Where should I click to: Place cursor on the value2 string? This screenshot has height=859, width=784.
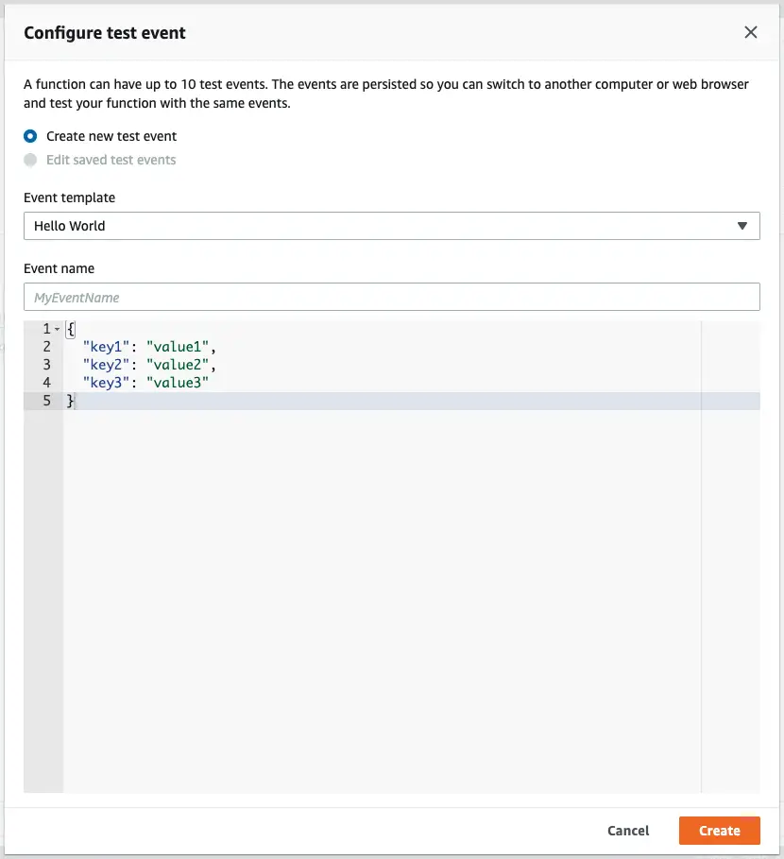pyautogui.click(x=179, y=364)
